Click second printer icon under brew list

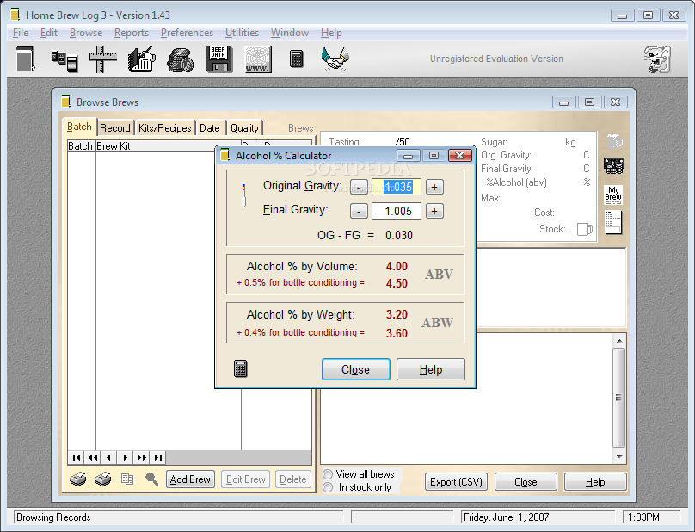coord(103,479)
